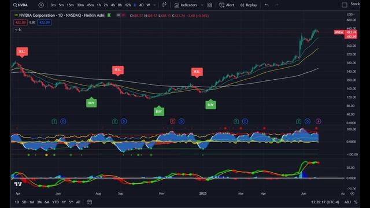Click the purple lightning event marker
The image size is (370, 208).
(x=318, y=121)
